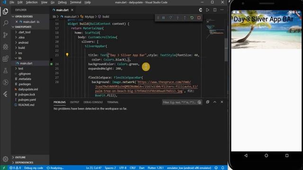This screenshot has width=303, height=170.
Task: Close the bottom Problems panel
Action: 222,102
